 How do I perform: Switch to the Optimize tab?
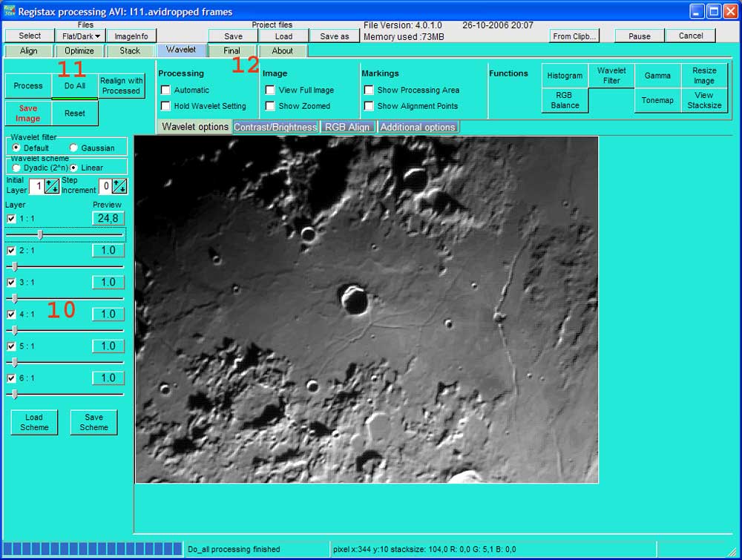[x=79, y=50]
